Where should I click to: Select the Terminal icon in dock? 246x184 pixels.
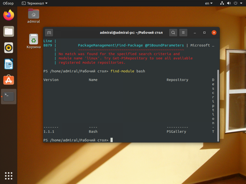9,96
